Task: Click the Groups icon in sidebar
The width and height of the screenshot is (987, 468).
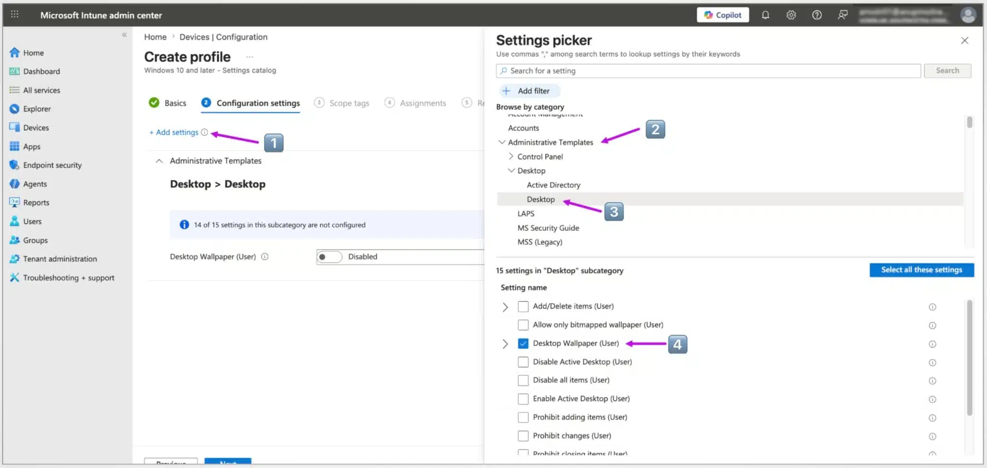Action: pos(14,240)
